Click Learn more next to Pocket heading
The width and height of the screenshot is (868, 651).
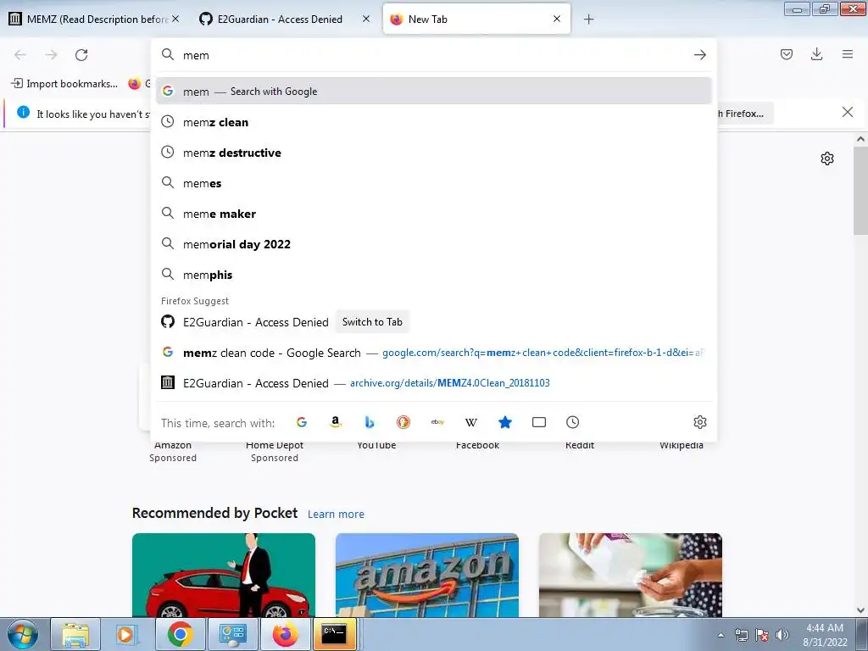pyautogui.click(x=336, y=515)
